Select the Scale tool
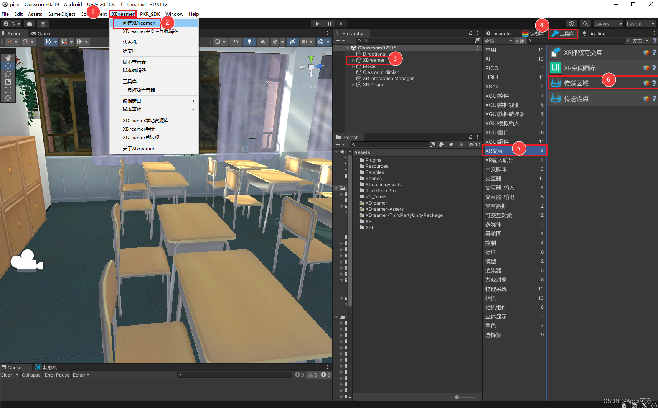Screen dimensions: 658x408 pos(8,82)
